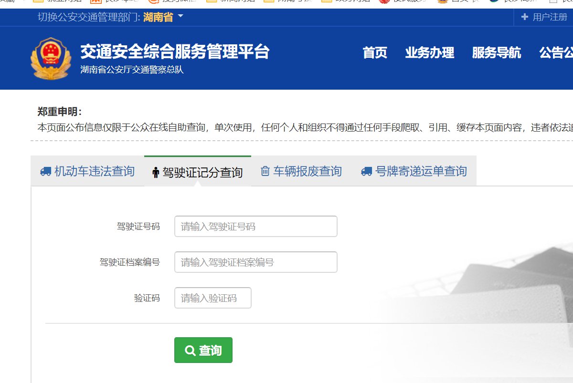573x383 pixels.
Task: Open the 湖南省 department switcher
Action: [158, 17]
